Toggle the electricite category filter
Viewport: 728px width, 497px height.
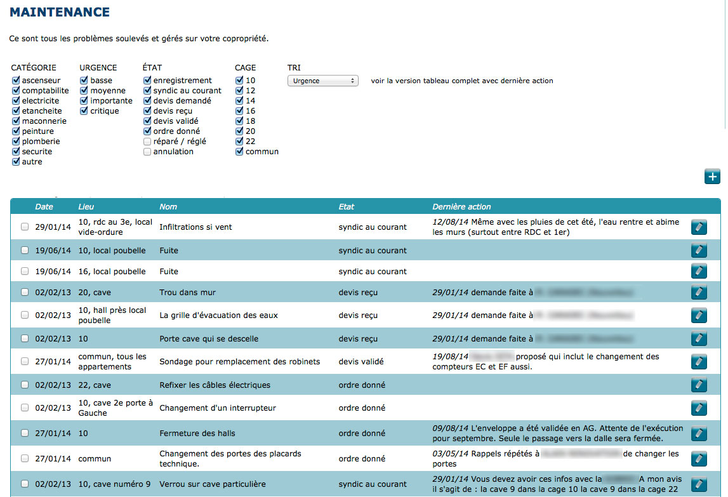pos(16,100)
